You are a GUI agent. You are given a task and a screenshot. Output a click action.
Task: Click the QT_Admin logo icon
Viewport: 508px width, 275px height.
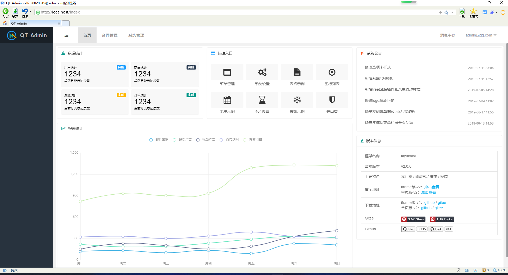12,35
